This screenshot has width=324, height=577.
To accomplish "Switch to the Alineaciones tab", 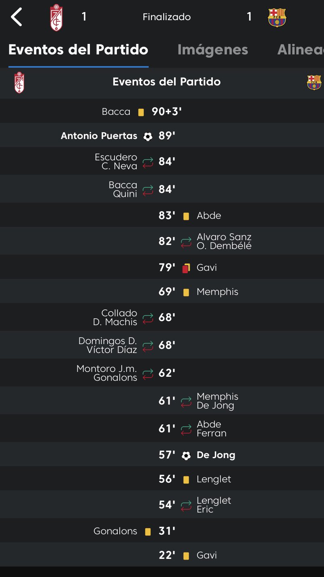I will pyautogui.click(x=301, y=50).
